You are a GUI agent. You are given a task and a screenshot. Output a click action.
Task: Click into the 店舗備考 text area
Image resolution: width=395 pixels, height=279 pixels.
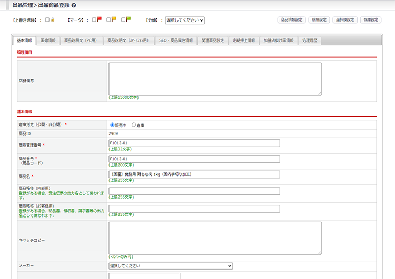[215, 79]
